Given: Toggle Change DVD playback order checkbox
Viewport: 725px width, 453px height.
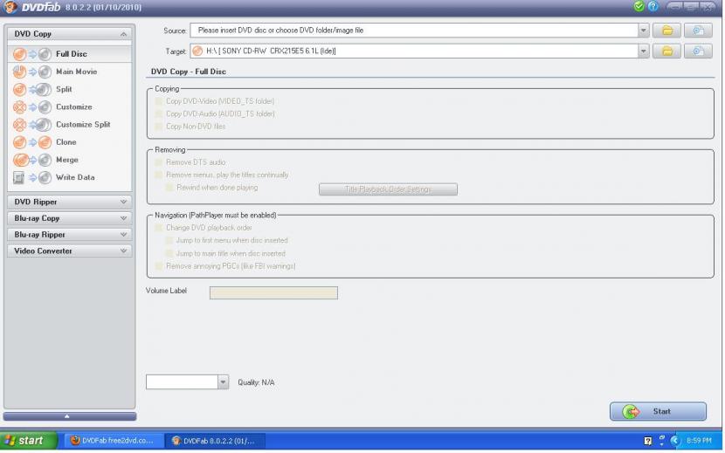Looking at the screenshot, I should (159, 229).
